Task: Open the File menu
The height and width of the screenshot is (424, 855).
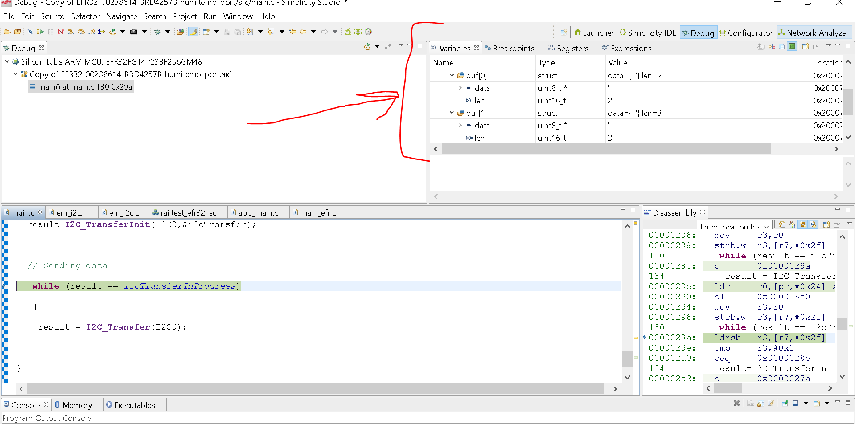Action: 8,16
